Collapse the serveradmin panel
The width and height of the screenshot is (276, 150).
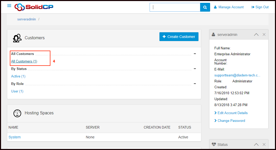pyautogui.click(x=256, y=35)
